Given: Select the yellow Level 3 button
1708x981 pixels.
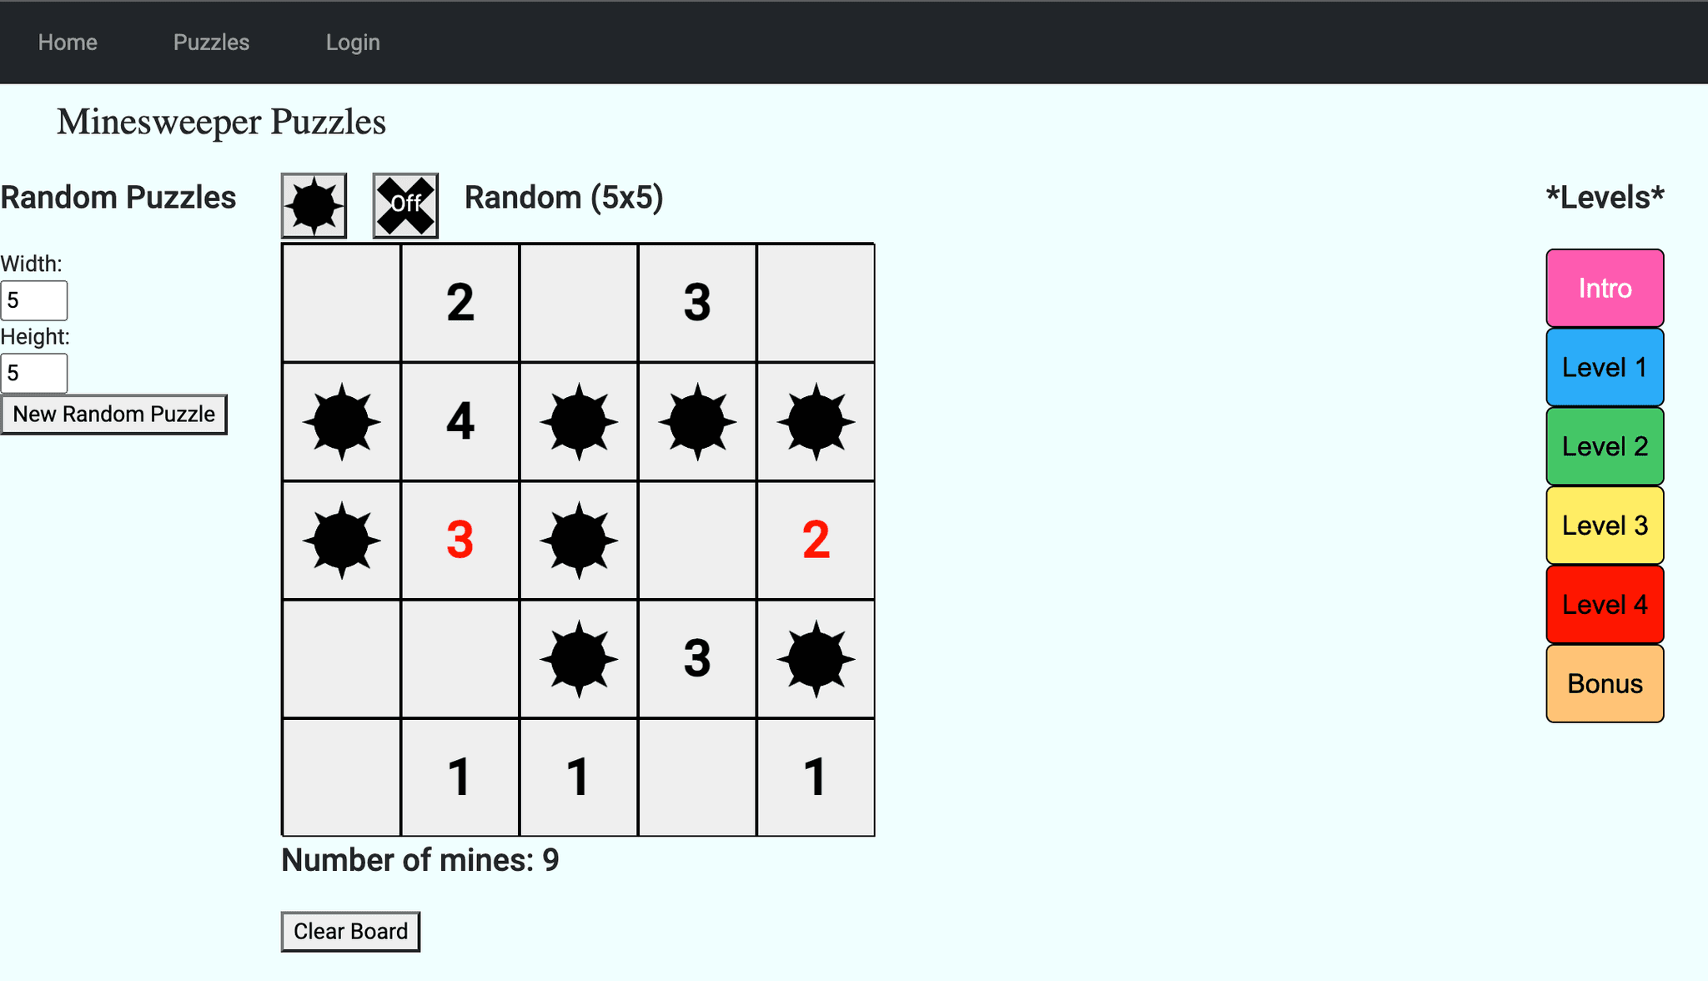Looking at the screenshot, I should tap(1605, 526).
